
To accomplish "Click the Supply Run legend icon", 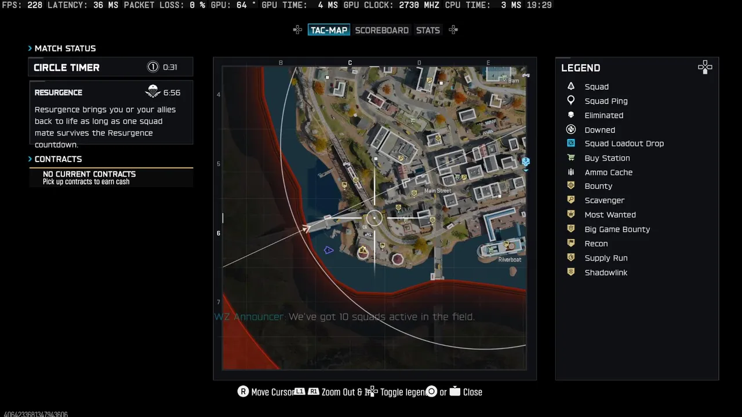I will click(x=571, y=258).
